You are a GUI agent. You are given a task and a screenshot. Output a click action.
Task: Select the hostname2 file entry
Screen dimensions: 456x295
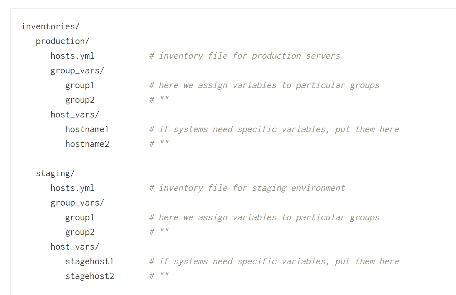[x=87, y=144]
